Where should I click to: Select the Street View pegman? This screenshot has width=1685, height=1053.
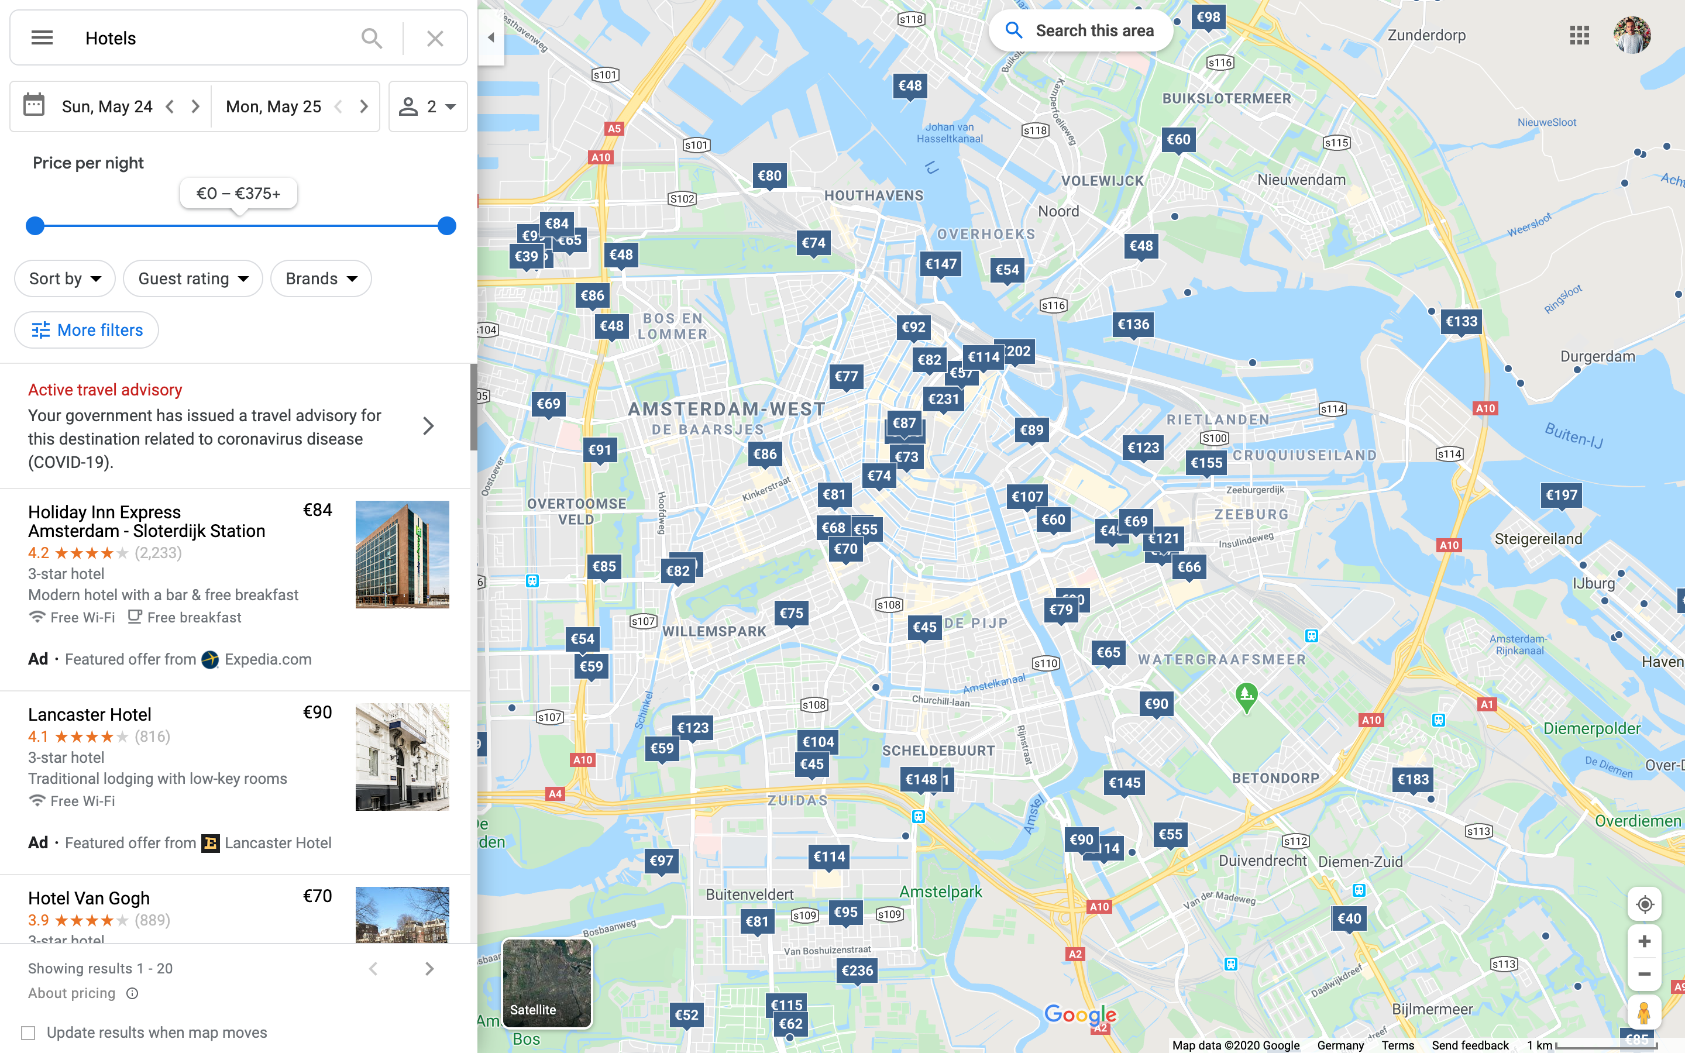pyautogui.click(x=1644, y=1013)
